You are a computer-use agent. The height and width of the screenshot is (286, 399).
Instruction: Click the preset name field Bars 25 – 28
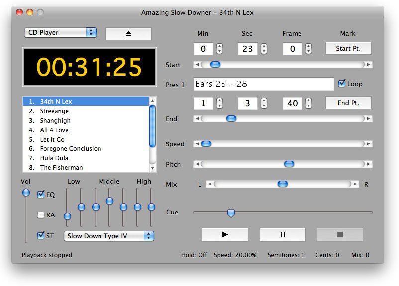(264, 84)
